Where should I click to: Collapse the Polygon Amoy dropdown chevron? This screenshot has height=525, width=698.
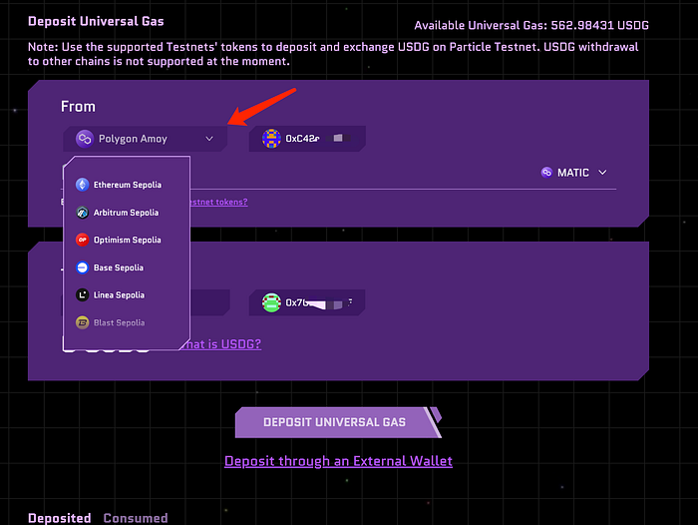pyautogui.click(x=209, y=139)
